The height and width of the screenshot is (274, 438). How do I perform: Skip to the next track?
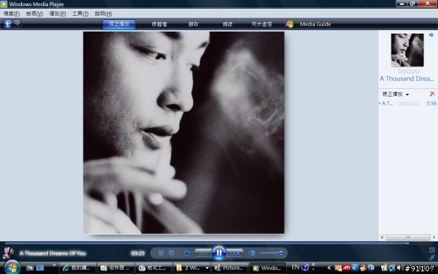pyautogui.click(x=235, y=253)
